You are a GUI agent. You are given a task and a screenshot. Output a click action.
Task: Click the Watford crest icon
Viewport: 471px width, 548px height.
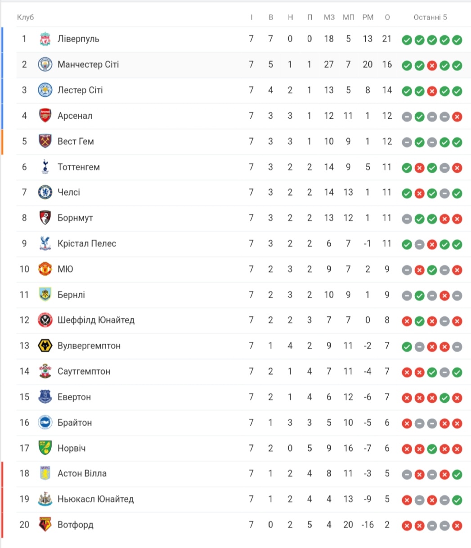click(x=45, y=525)
